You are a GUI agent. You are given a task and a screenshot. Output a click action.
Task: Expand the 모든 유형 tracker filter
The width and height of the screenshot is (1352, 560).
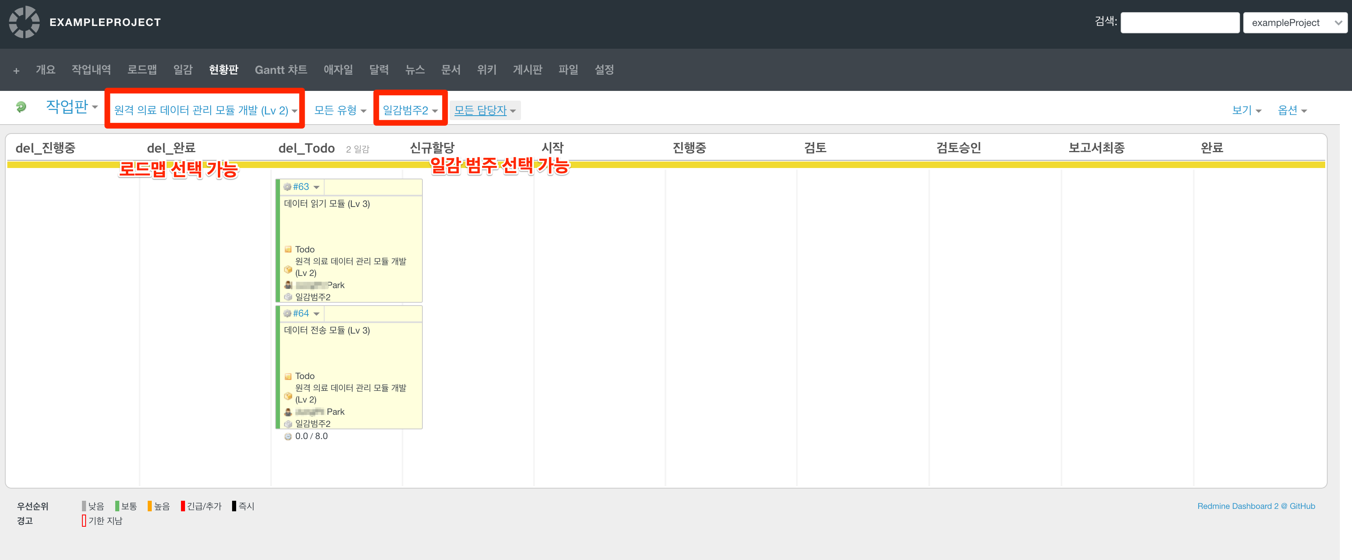tap(340, 110)
